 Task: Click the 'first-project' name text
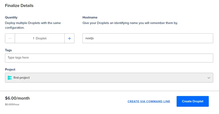point(22,78)
